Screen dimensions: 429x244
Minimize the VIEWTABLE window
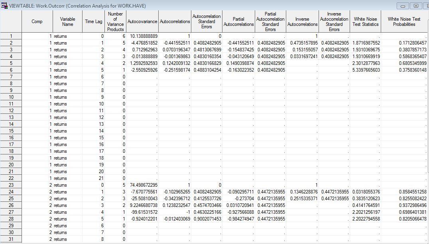(403, 6)
